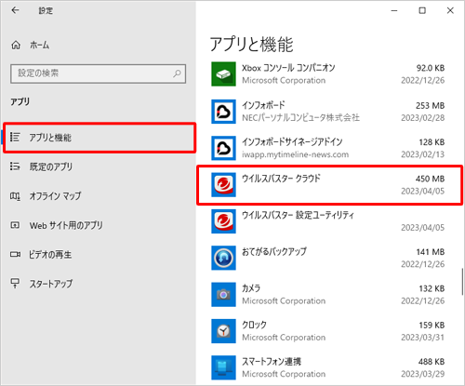Select おてがるバックアップ app name
The width and height of the screenshot is (465, 386).
click(x=274, y=251)
